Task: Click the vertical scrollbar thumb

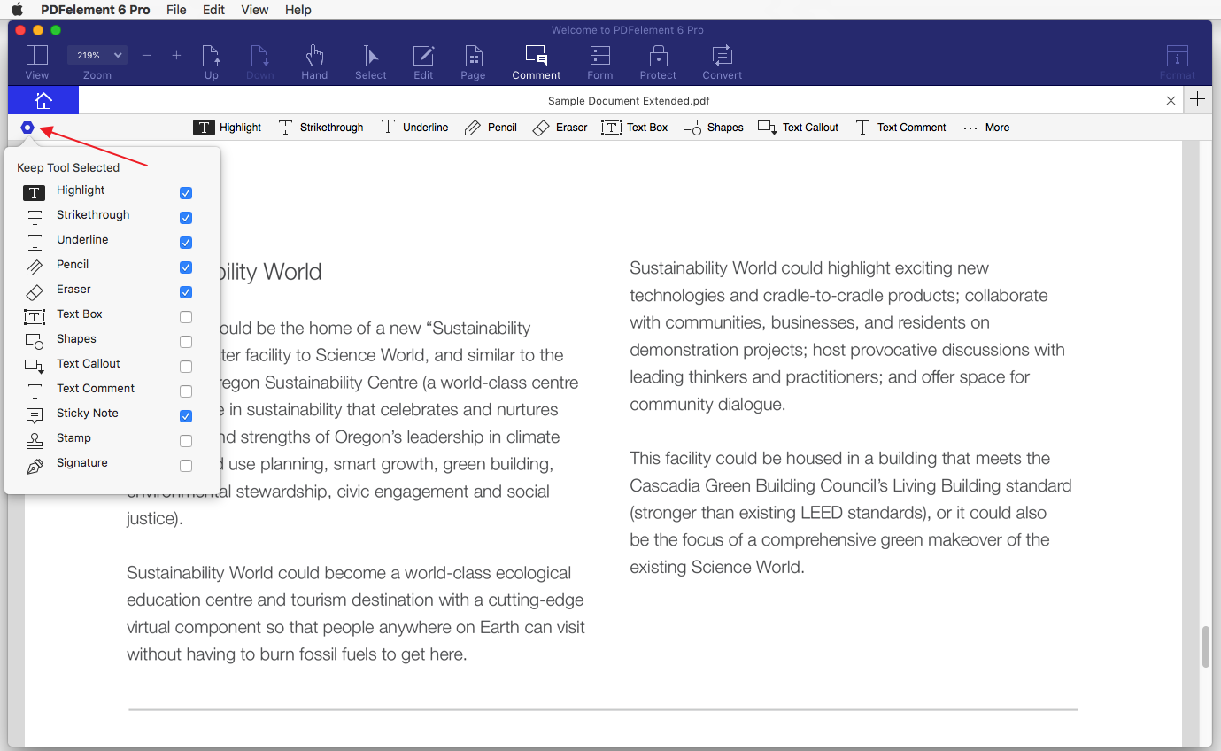Action: pyautogui.click(x=1205, y=647)
